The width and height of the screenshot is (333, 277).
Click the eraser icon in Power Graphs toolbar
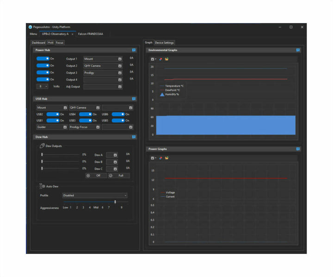coord(160,158)
